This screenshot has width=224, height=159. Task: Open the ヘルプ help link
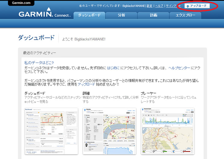159,6
